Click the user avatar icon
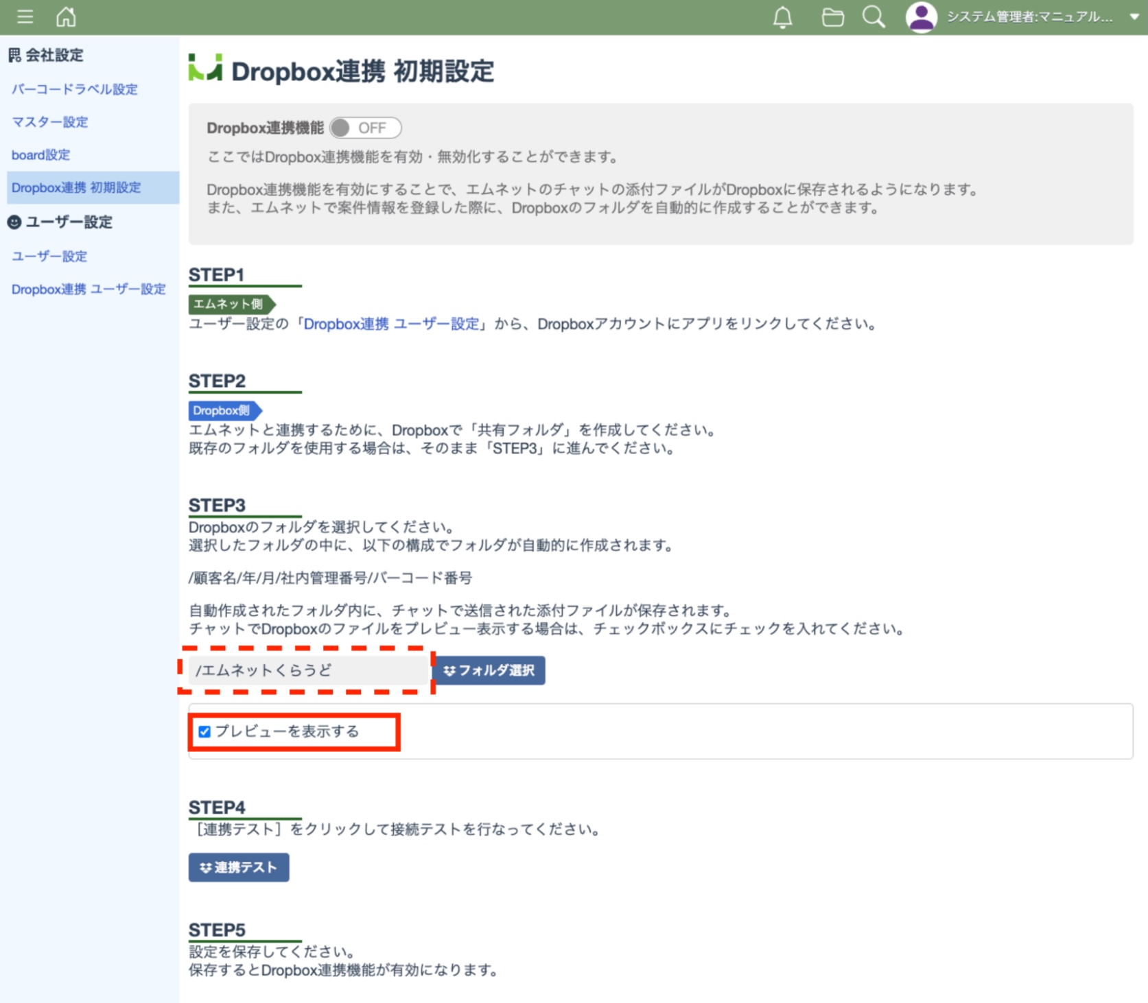 [921, 17]
